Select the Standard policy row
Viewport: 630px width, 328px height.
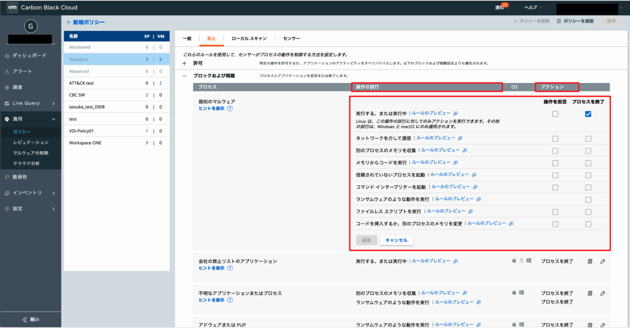[x=117, y=59]
